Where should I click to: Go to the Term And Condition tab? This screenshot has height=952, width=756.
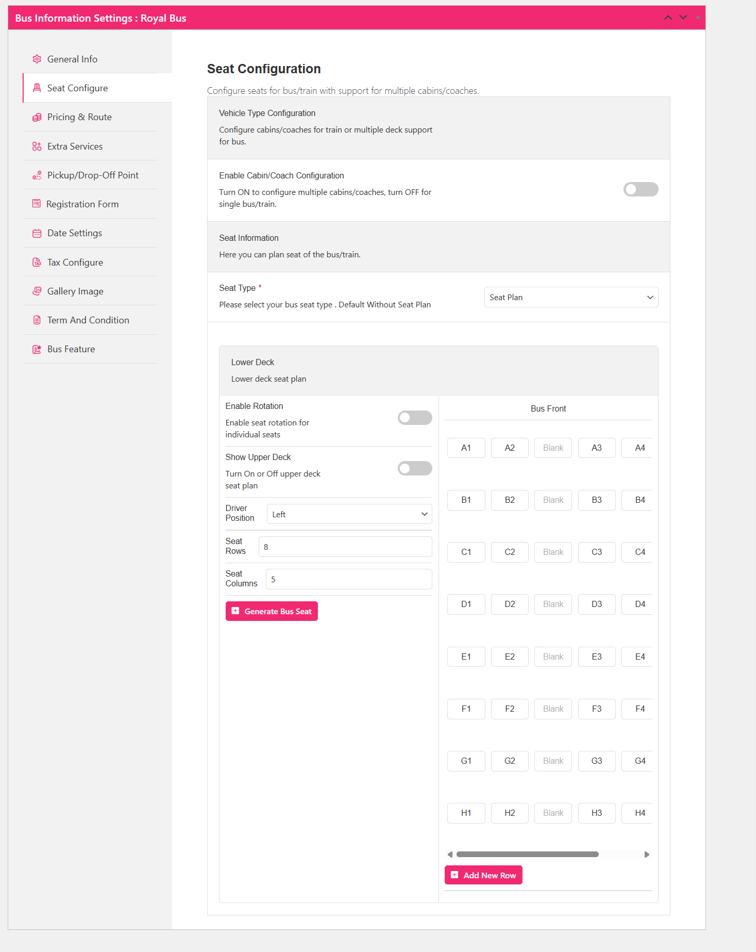[x=88, y=320]
